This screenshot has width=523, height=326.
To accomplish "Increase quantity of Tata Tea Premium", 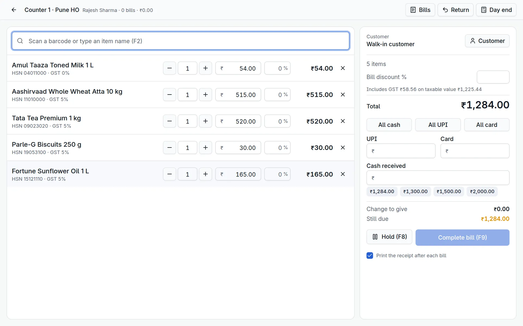I will click(x=205, y=121).
